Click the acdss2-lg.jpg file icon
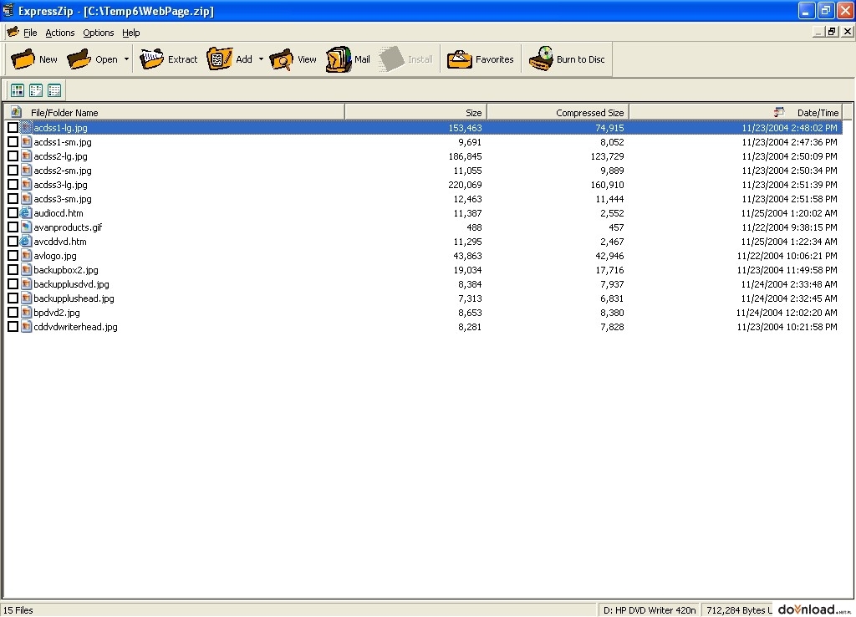This screenshot has height=617, width=856. pyautogui.click(x=26, y=156)
